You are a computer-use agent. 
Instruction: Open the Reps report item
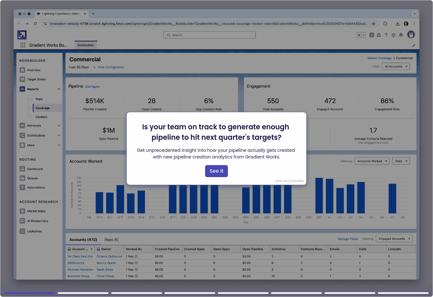[x=39, y=99]
